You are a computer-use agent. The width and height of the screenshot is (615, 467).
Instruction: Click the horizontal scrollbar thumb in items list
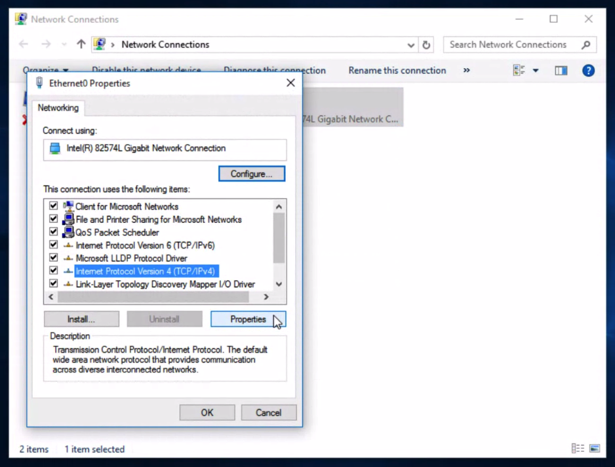pos(153,297)
